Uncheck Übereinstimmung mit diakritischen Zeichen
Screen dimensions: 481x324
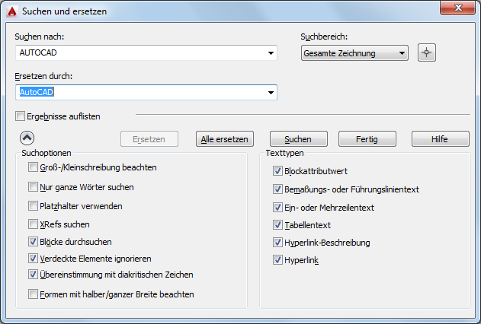(x=33, y=275)
